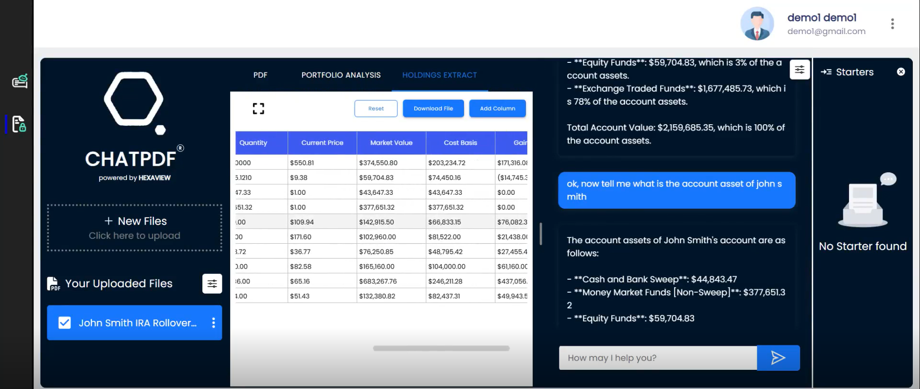Click the Add Column button
The width and height of the screenshot is (920, 389).
point(497,108)
